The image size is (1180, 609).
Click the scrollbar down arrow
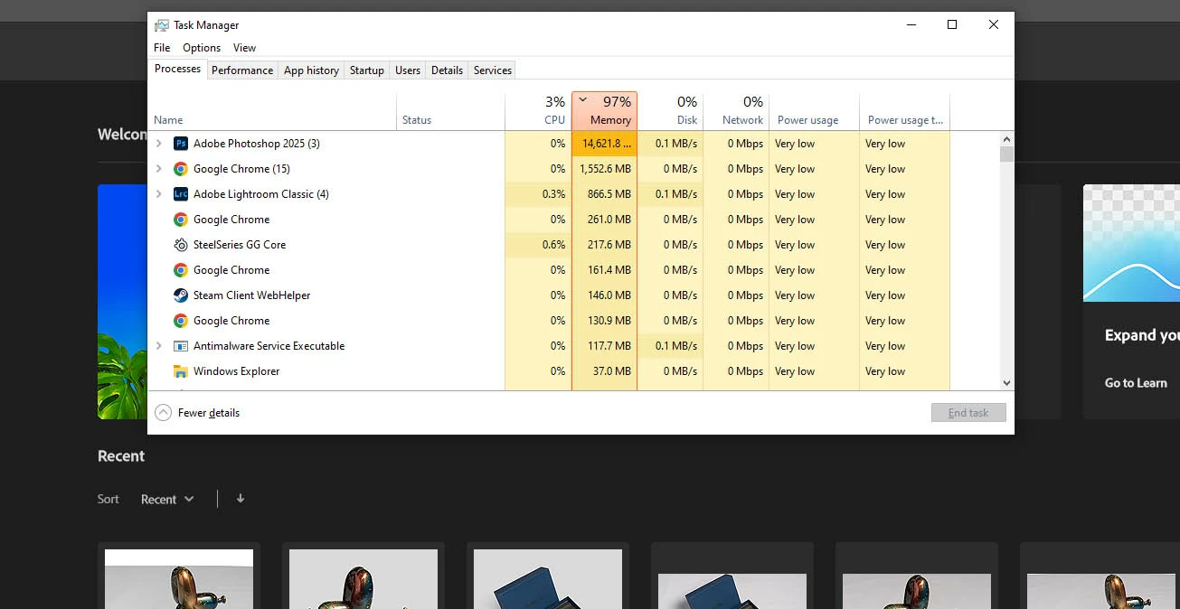(1006, 383)
